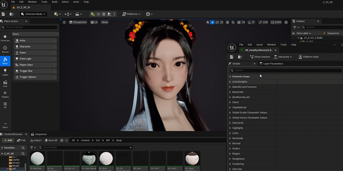Toggle visibility eye in Outliner header

293,33
